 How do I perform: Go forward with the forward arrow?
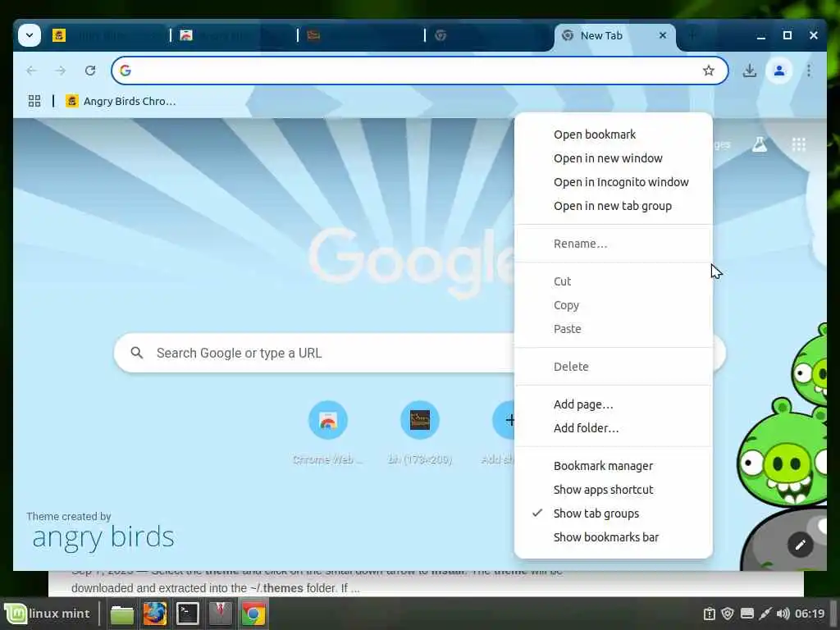61,71
